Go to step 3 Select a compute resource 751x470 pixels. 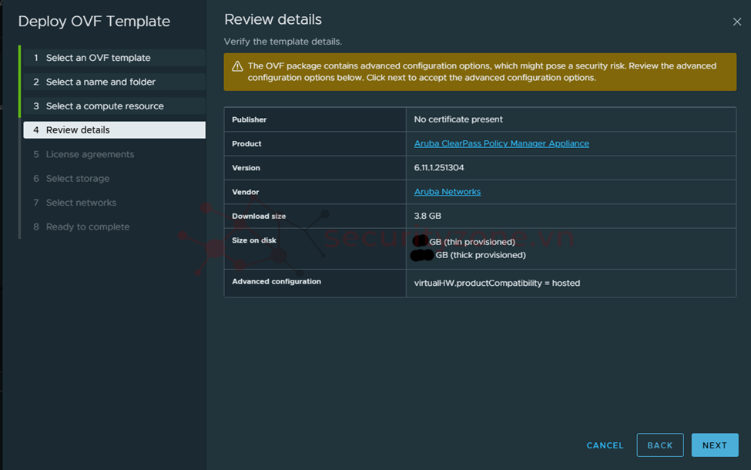click(x=115, y=106)
